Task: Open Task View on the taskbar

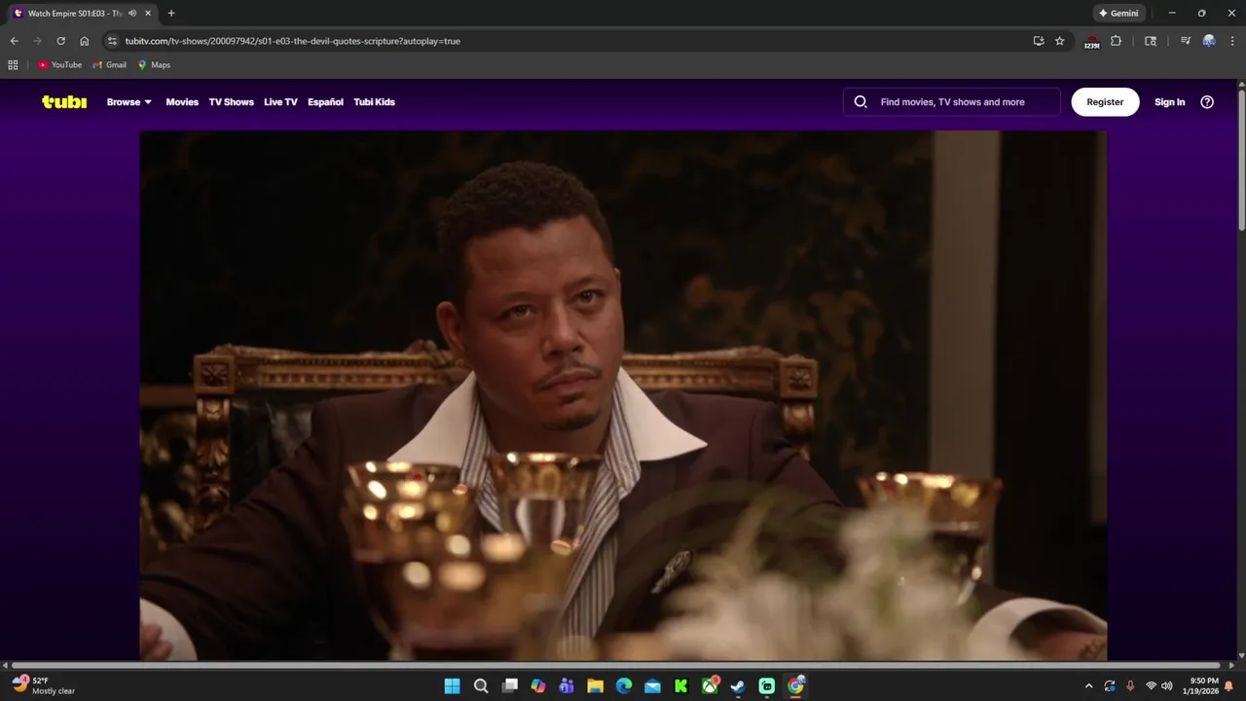Action: [x=510, y=685]
